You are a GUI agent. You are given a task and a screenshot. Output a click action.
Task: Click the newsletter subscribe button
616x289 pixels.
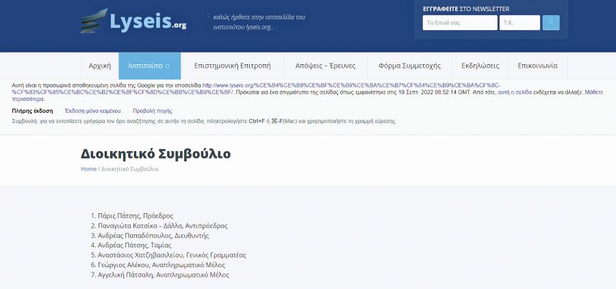click(x=551, y=23)
